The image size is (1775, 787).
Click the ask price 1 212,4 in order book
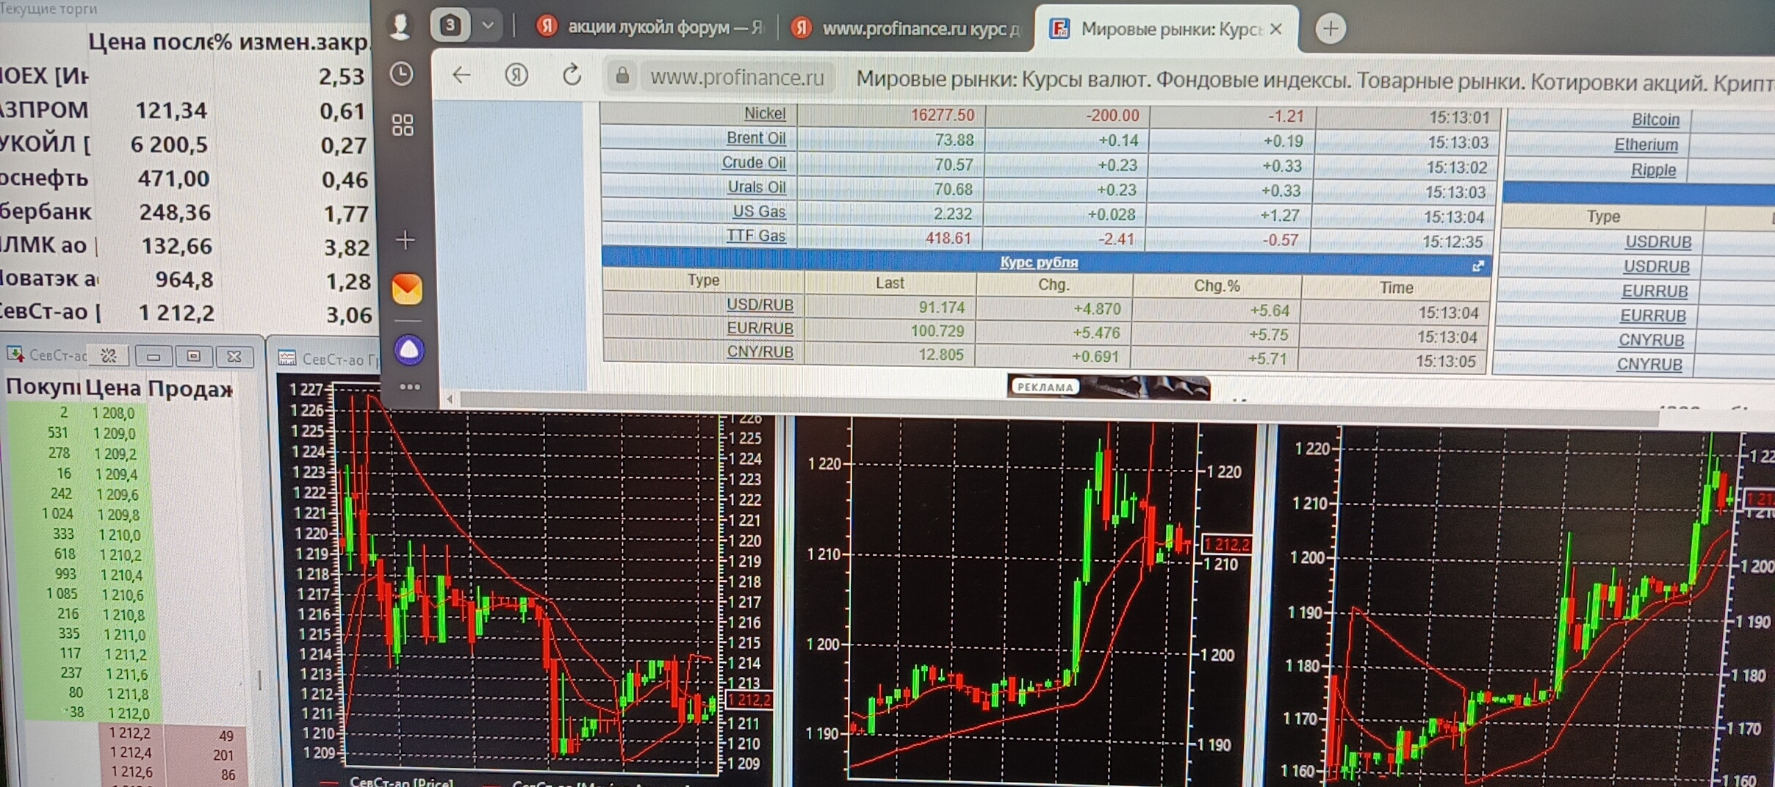131,752
